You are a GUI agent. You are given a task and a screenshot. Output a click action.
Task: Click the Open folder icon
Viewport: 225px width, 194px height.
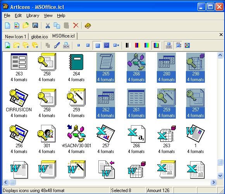click(26, 26)
